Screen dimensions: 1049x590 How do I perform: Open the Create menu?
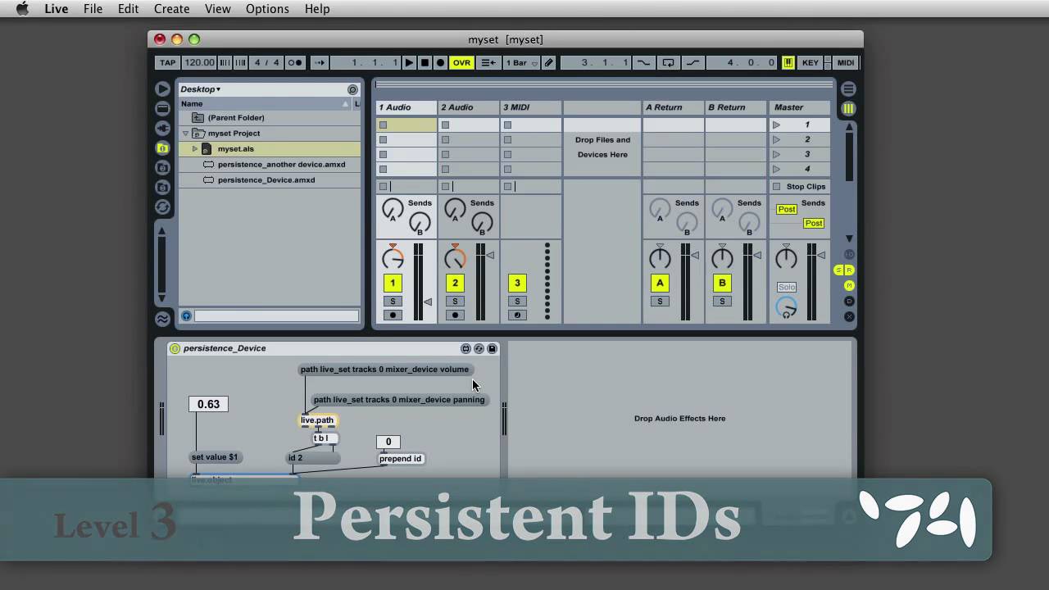click(172, 9)
